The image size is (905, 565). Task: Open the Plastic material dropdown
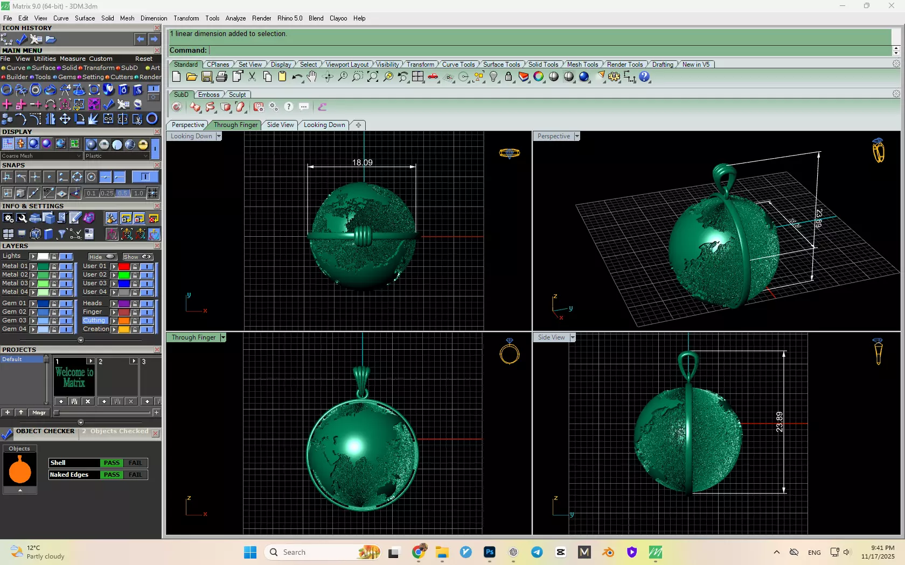(x=116, y=156)
